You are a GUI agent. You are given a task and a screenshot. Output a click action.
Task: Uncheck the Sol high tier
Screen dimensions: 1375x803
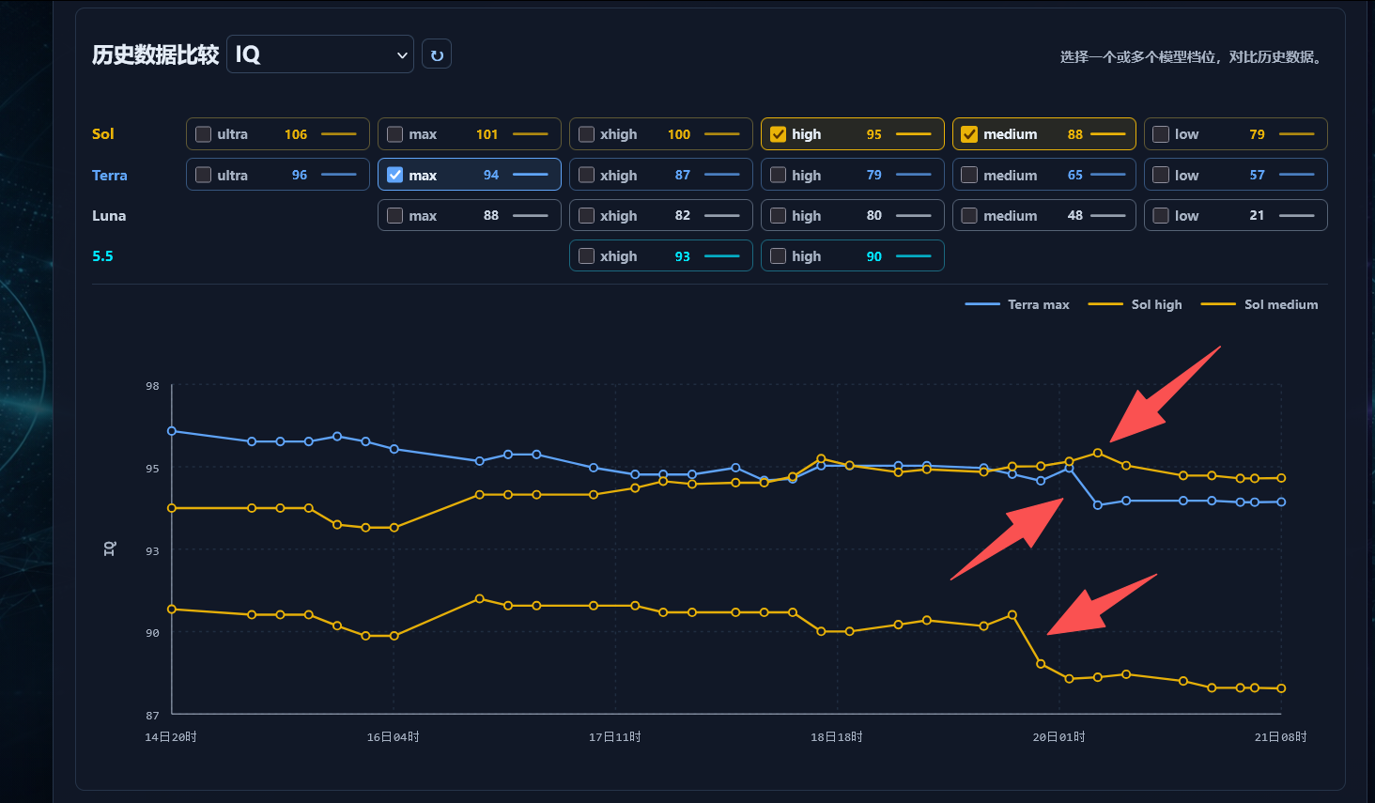[x=778, y=134]
